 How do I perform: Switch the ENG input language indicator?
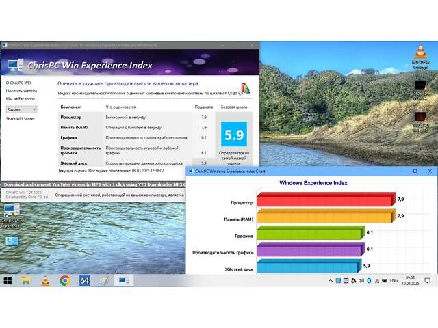pos(394,281)
